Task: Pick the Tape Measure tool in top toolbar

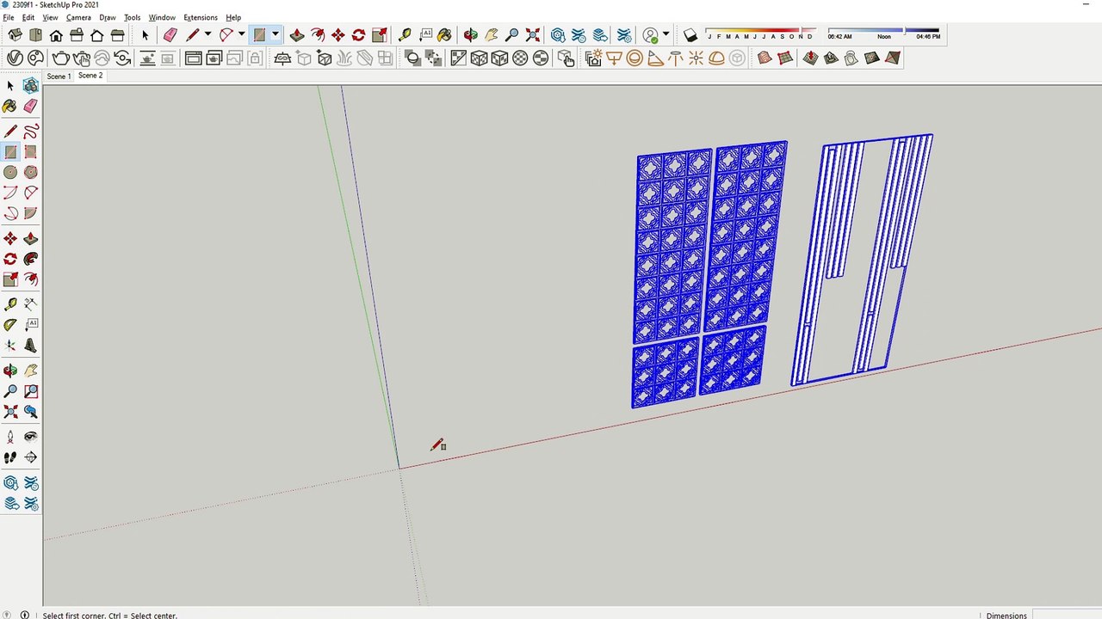Action: (404, 35)
